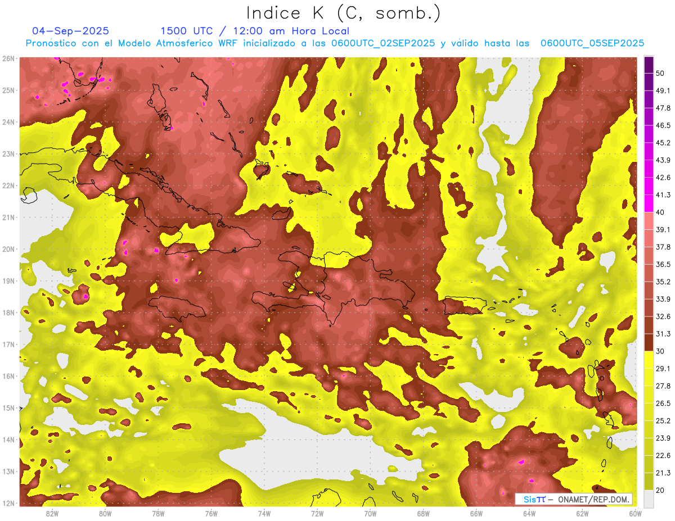The image size is (675, 521).
Task: Click the 'Indice K (C, somb.)' chart title
Action: [343, 13]
